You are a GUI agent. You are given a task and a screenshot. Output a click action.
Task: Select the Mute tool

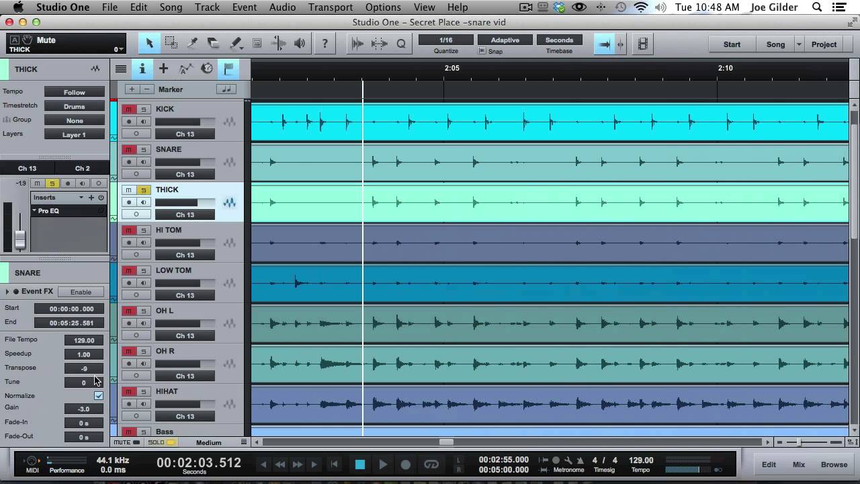[x=257, y=44]
